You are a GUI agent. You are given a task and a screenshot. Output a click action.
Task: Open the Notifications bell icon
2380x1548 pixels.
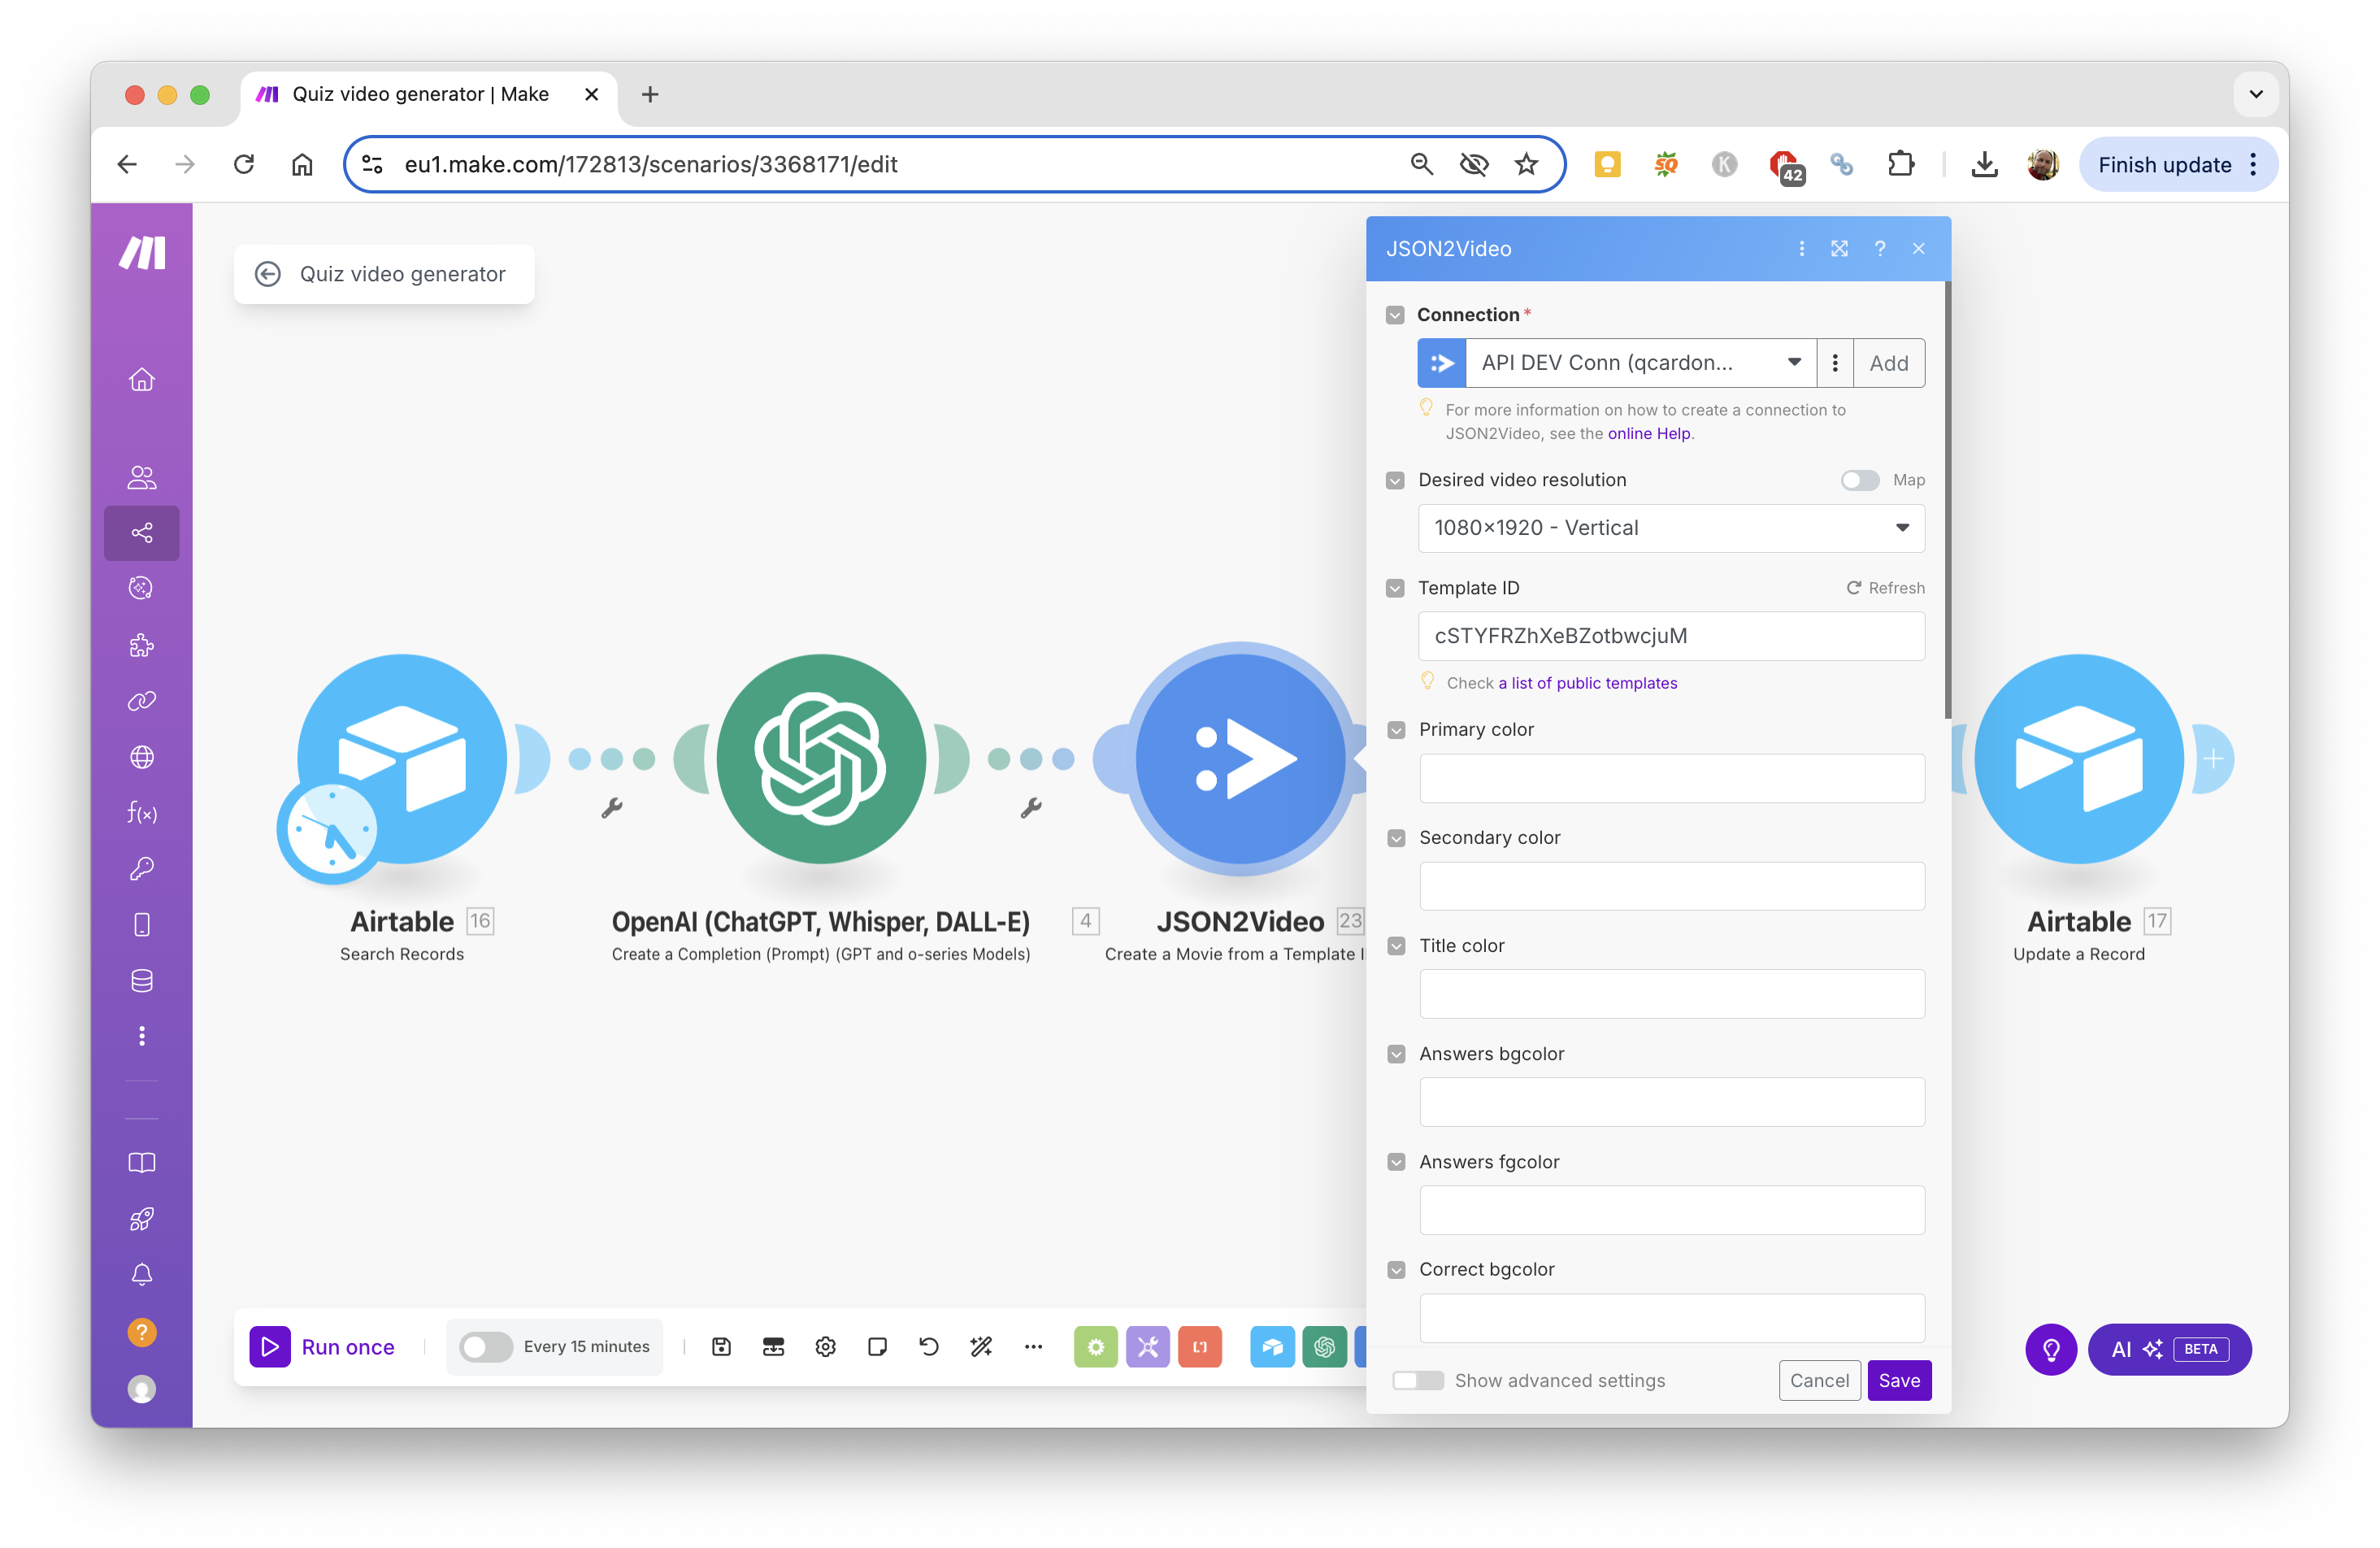142,1275
